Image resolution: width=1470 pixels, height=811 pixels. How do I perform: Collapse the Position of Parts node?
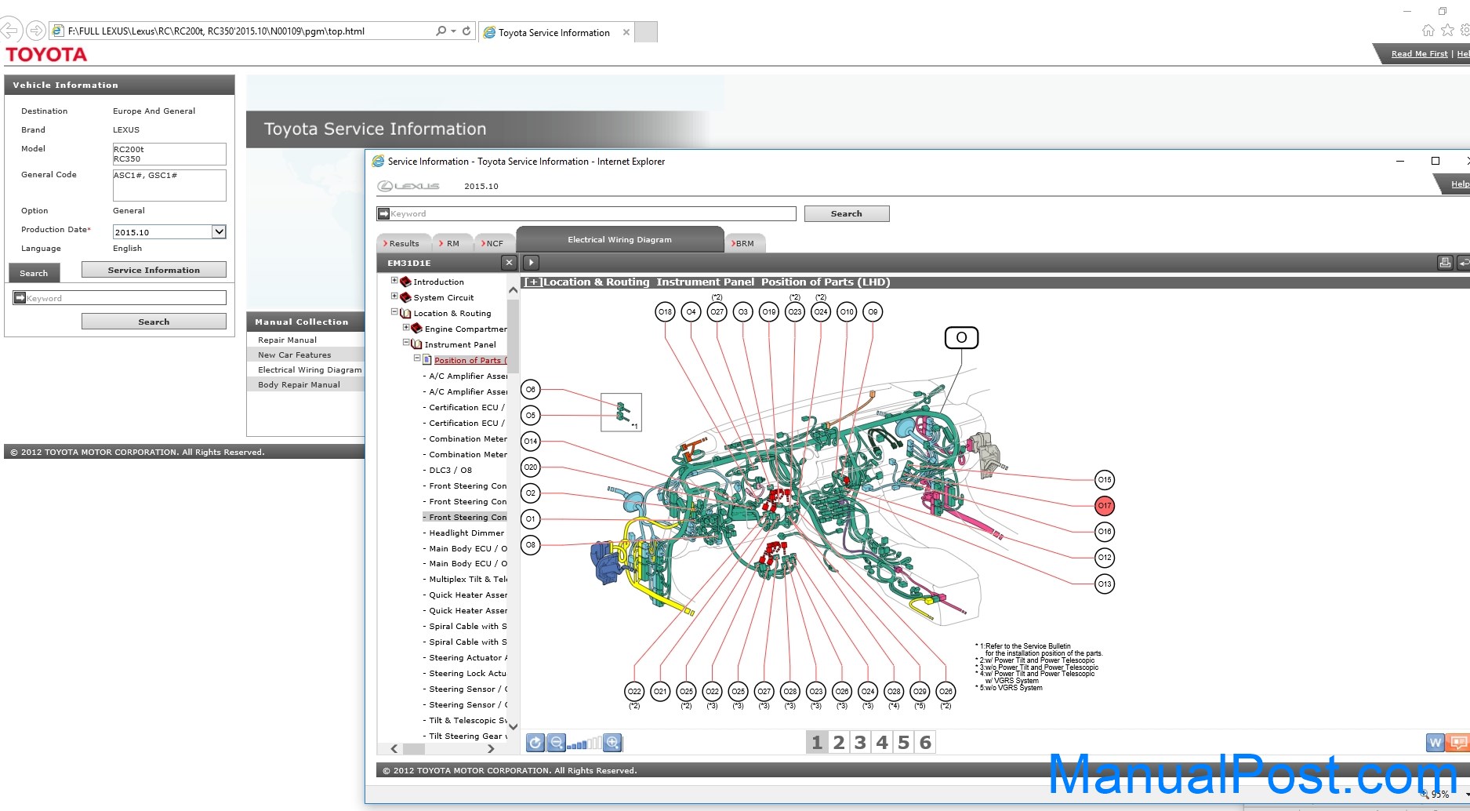click(x=417, y=358)
